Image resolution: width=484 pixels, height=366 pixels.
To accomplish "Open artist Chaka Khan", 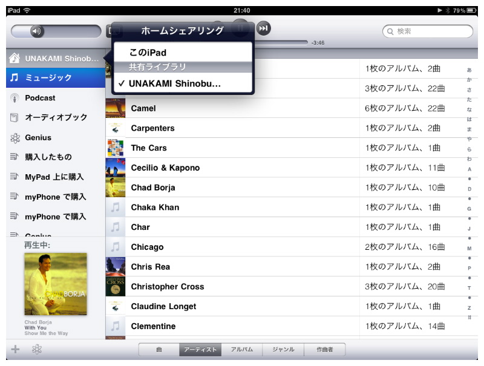I will (292, 207).
